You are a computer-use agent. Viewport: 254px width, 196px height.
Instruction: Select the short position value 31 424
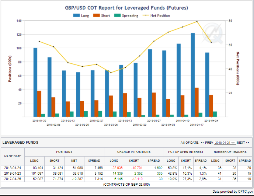pyautogui.click(x=58, y=168)
